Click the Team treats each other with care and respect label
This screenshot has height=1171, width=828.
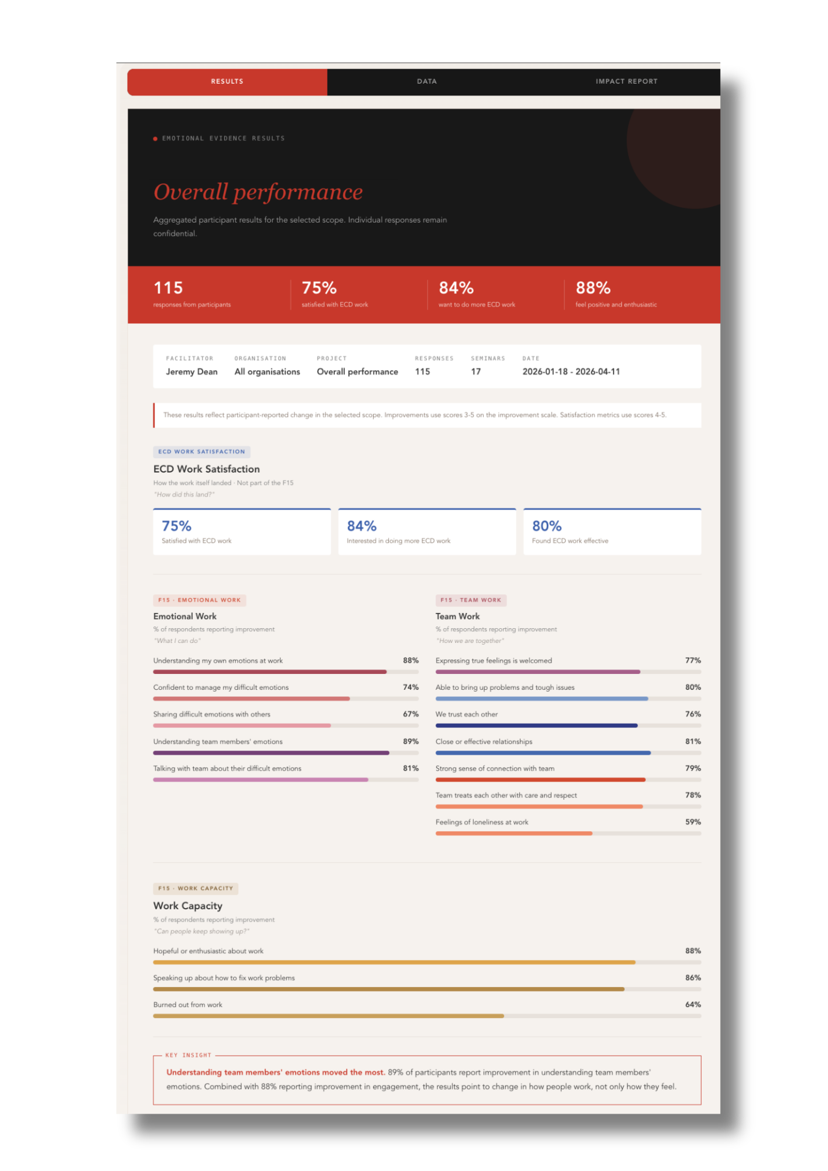[506, 795]
